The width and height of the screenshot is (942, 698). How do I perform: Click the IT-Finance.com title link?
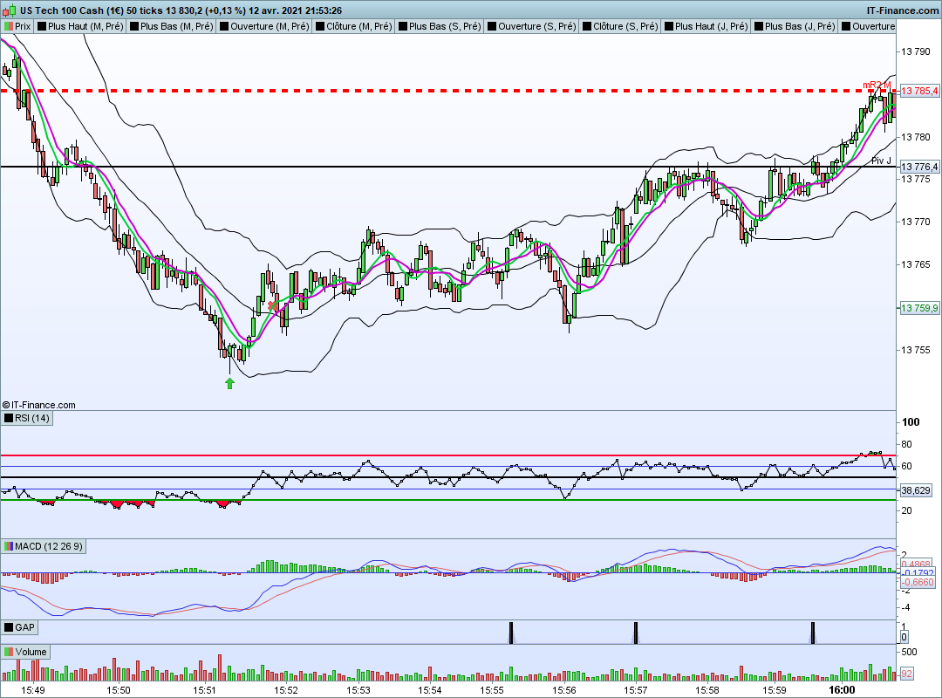tap(903, 10)
